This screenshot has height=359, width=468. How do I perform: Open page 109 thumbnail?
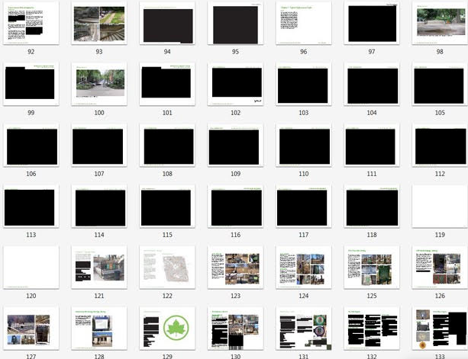235,145
